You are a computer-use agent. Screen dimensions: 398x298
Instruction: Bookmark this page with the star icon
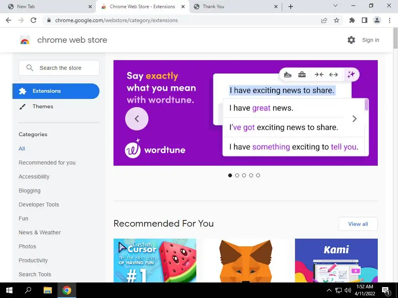coord(336,20)
